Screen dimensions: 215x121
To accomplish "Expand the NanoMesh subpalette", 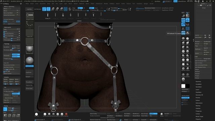I will [x=199, y=87].
